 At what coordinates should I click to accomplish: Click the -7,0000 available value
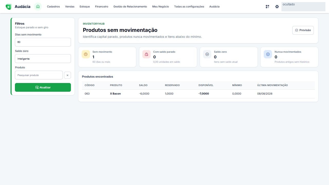click(x=204, y=94)
